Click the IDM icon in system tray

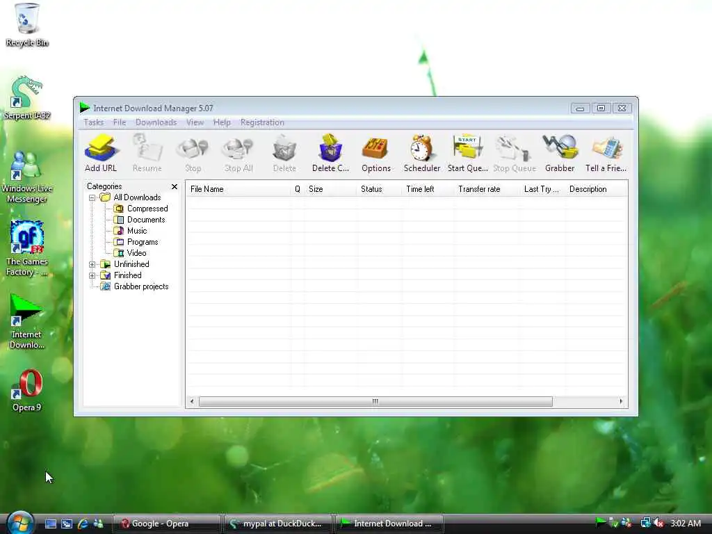pos(600,522)
